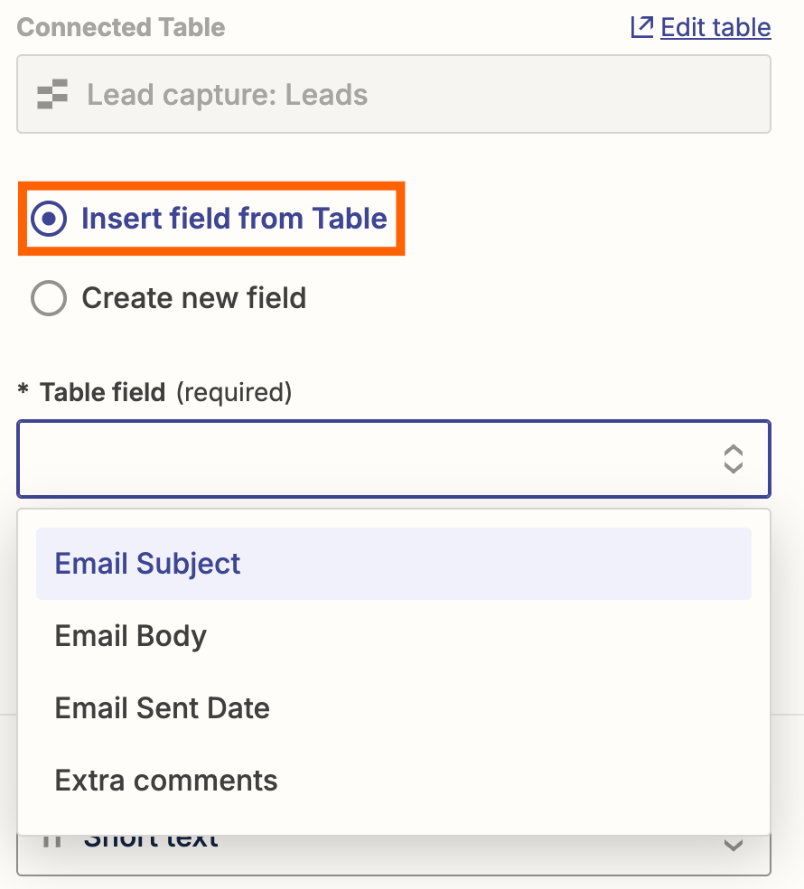
Task: Click the Lead capture: Leads connected table box
Action: tap(393, 94)
